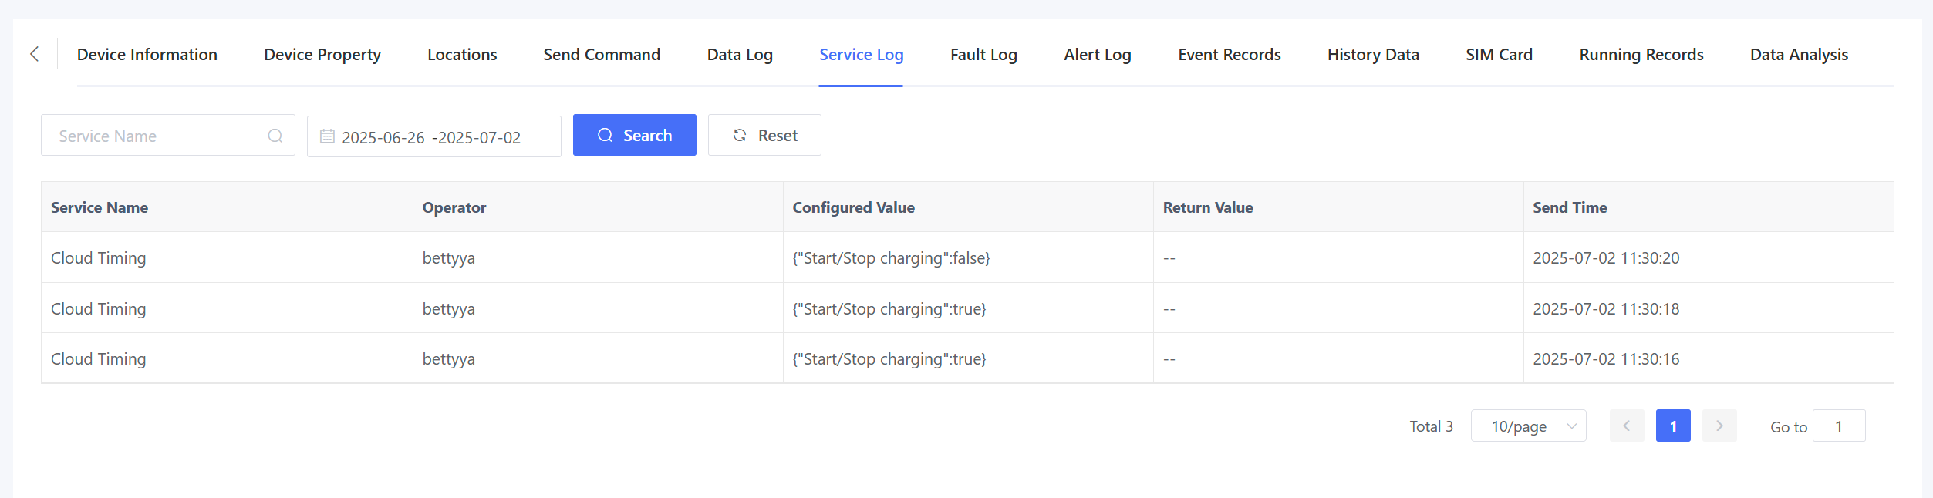Go to previous page arrow
Screen dimensions: 1933x498
coord(1626,426)
